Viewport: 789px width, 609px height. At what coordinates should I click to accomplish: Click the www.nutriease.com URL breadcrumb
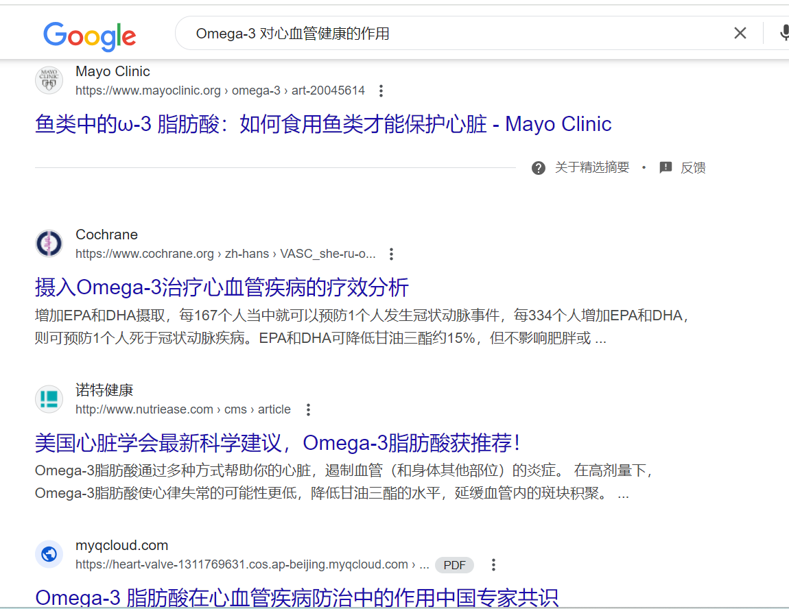point(183,410)
